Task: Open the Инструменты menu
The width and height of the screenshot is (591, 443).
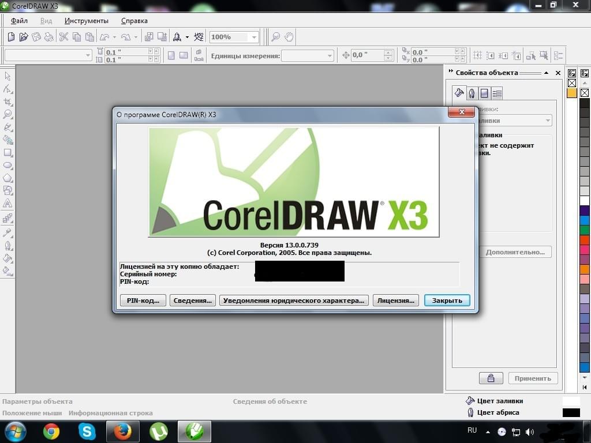Action: [x=87, y=21]
